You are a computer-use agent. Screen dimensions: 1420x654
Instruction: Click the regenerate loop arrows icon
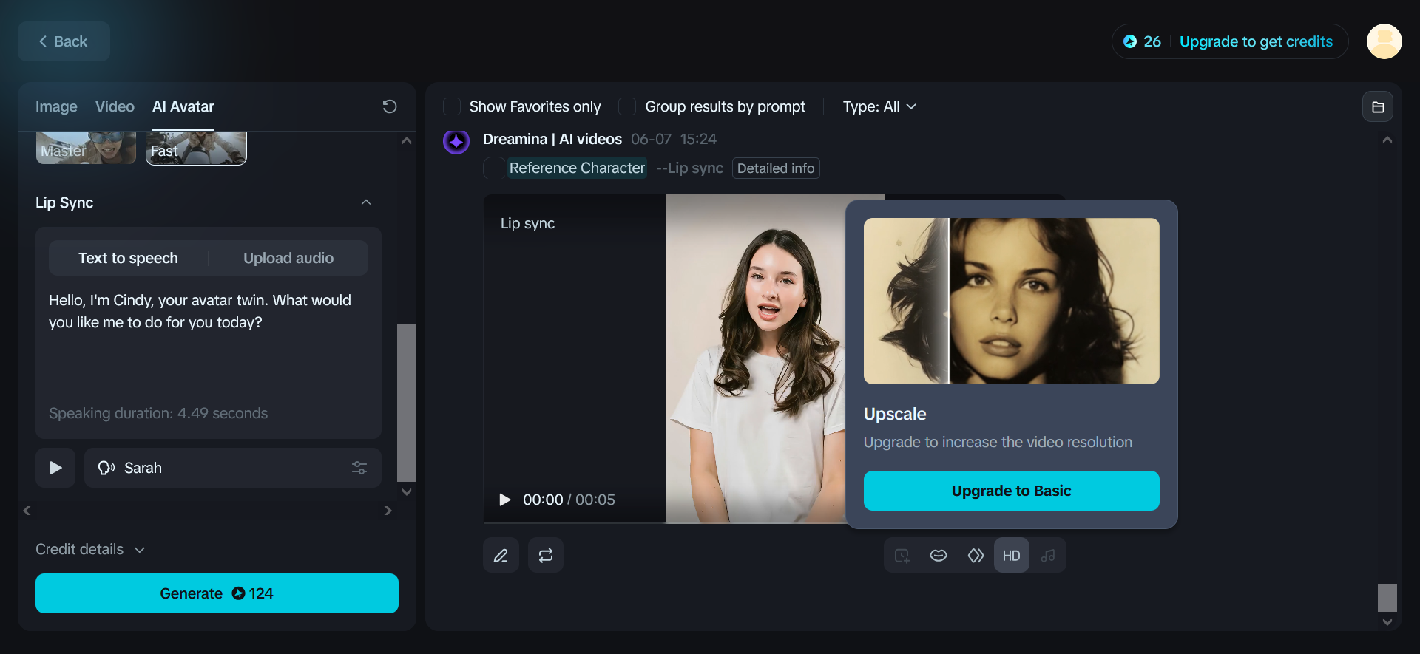point(546,556)
